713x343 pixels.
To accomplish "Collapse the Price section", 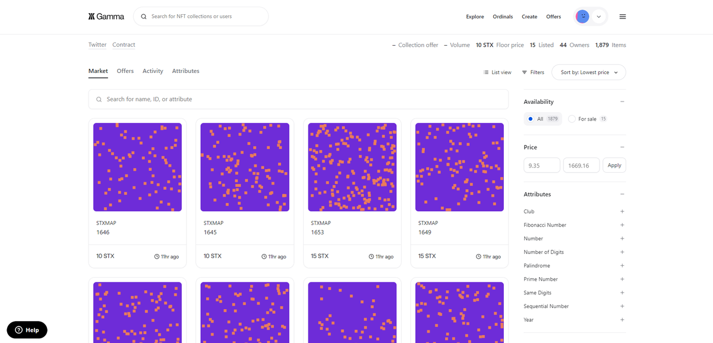I will [622, 147].
